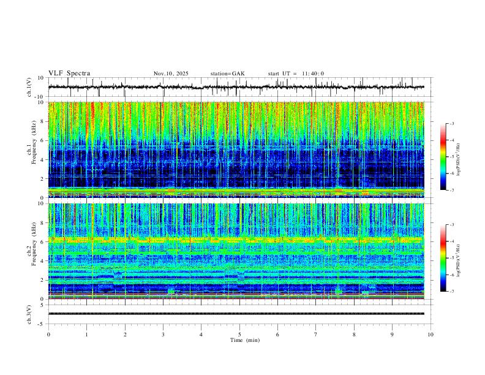This screenshot has height=375, width=485.
Task: Click time axis tick label "5"
Action: click(239, 335)
